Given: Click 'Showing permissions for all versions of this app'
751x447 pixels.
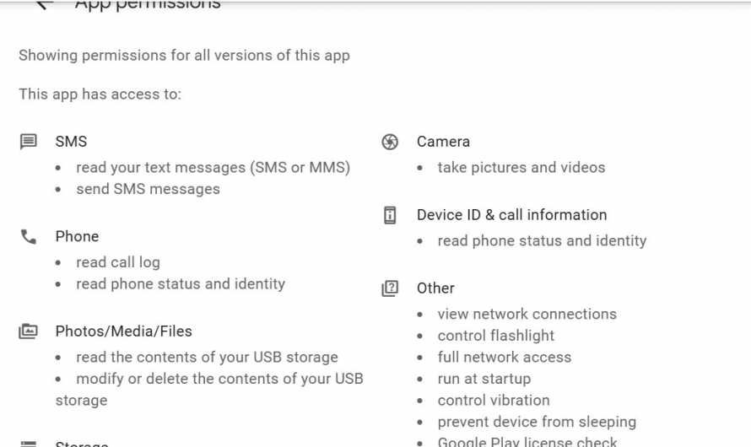Looking at the screenshot, I should [185, 56].
